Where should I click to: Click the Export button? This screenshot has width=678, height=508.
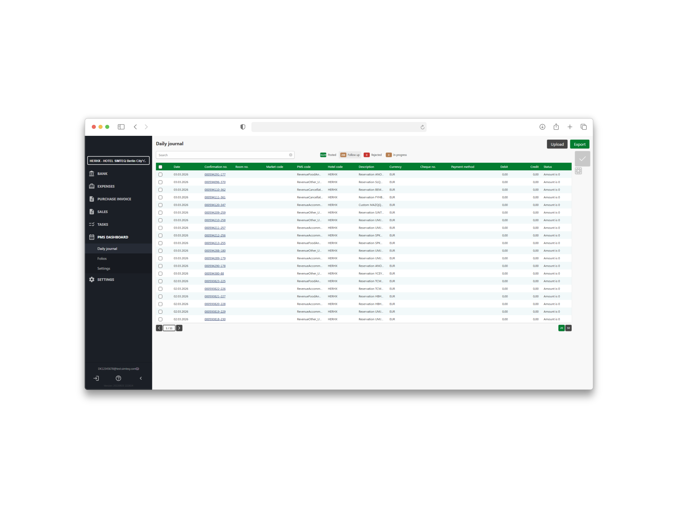point(579,144)
